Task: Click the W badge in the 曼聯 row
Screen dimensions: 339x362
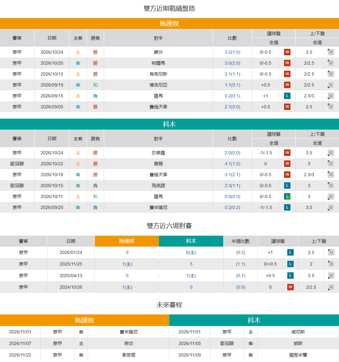Action: click(287, 164)
